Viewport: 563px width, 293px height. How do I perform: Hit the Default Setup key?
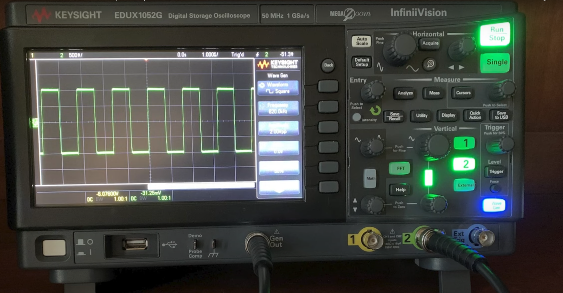click(362, 62)
